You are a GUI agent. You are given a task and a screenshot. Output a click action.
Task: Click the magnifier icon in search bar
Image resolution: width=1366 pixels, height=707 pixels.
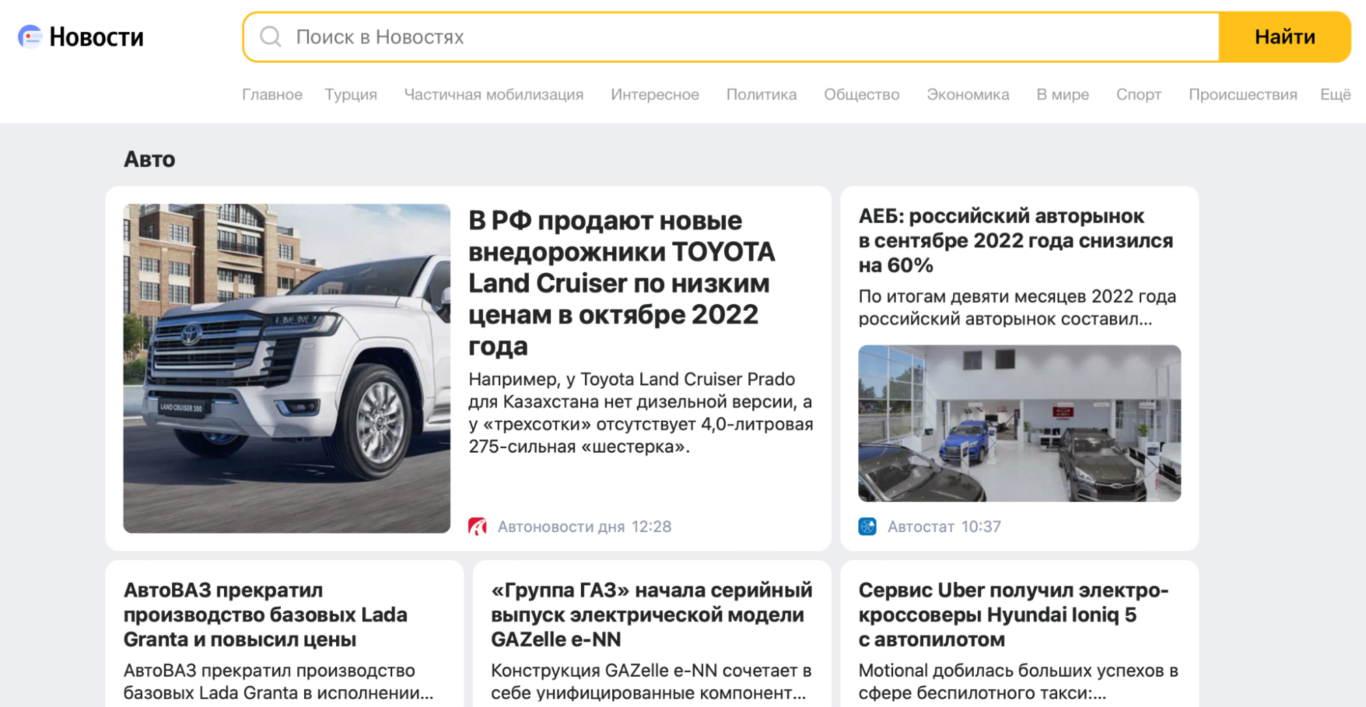(271, 37)
